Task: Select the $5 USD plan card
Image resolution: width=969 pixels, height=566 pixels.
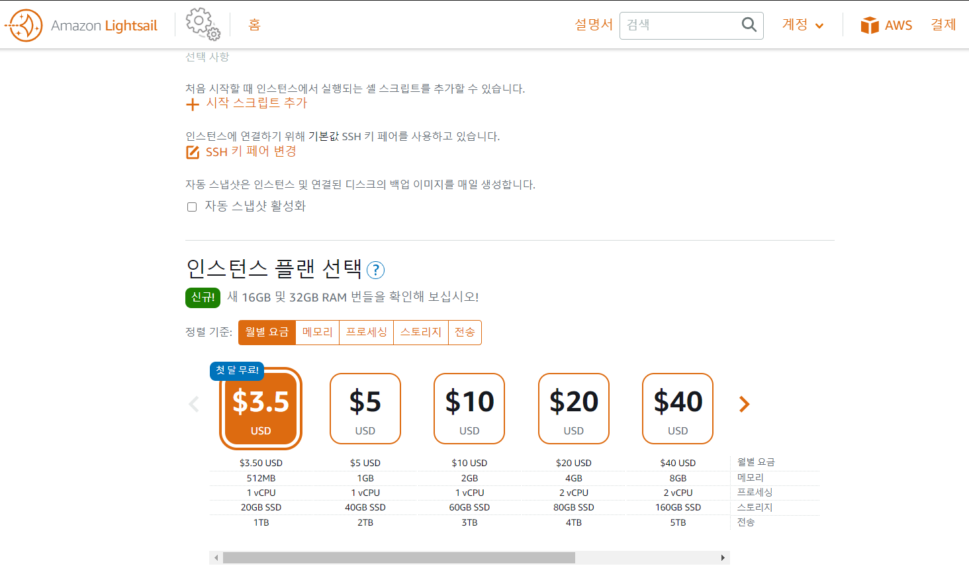Action: (x=365, y=409)
